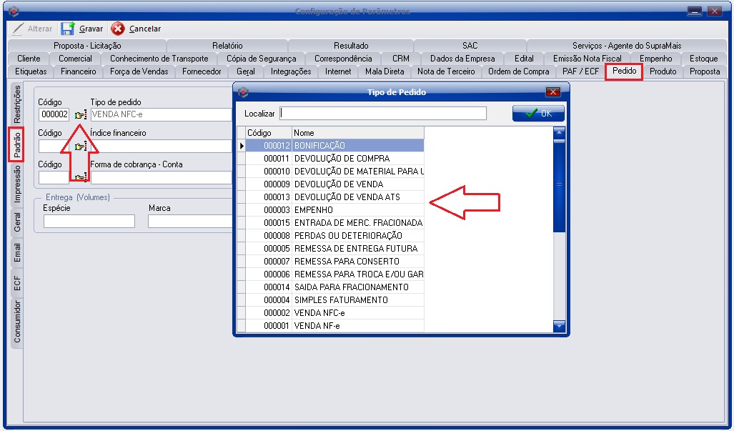Click the Tipo de Pedido dialog icon
Screen dimensions: 734x431
(244, 92)
